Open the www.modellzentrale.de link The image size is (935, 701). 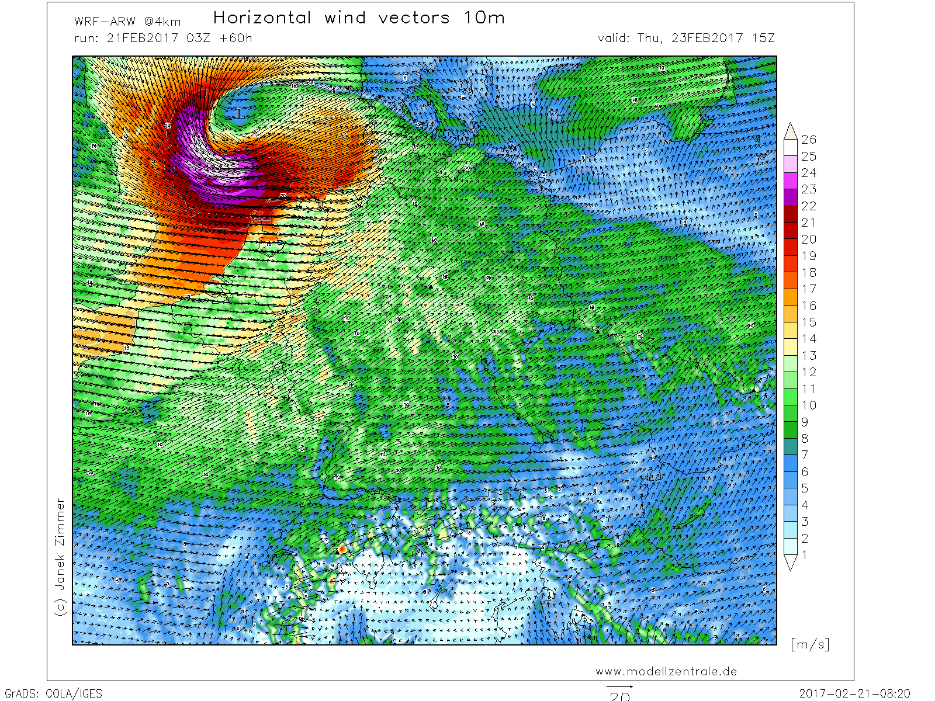click(x=666, y=672)
